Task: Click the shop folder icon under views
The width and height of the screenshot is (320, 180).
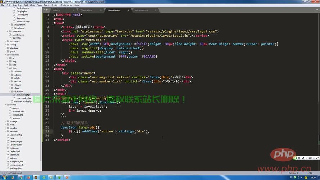Action: (12, 88)
